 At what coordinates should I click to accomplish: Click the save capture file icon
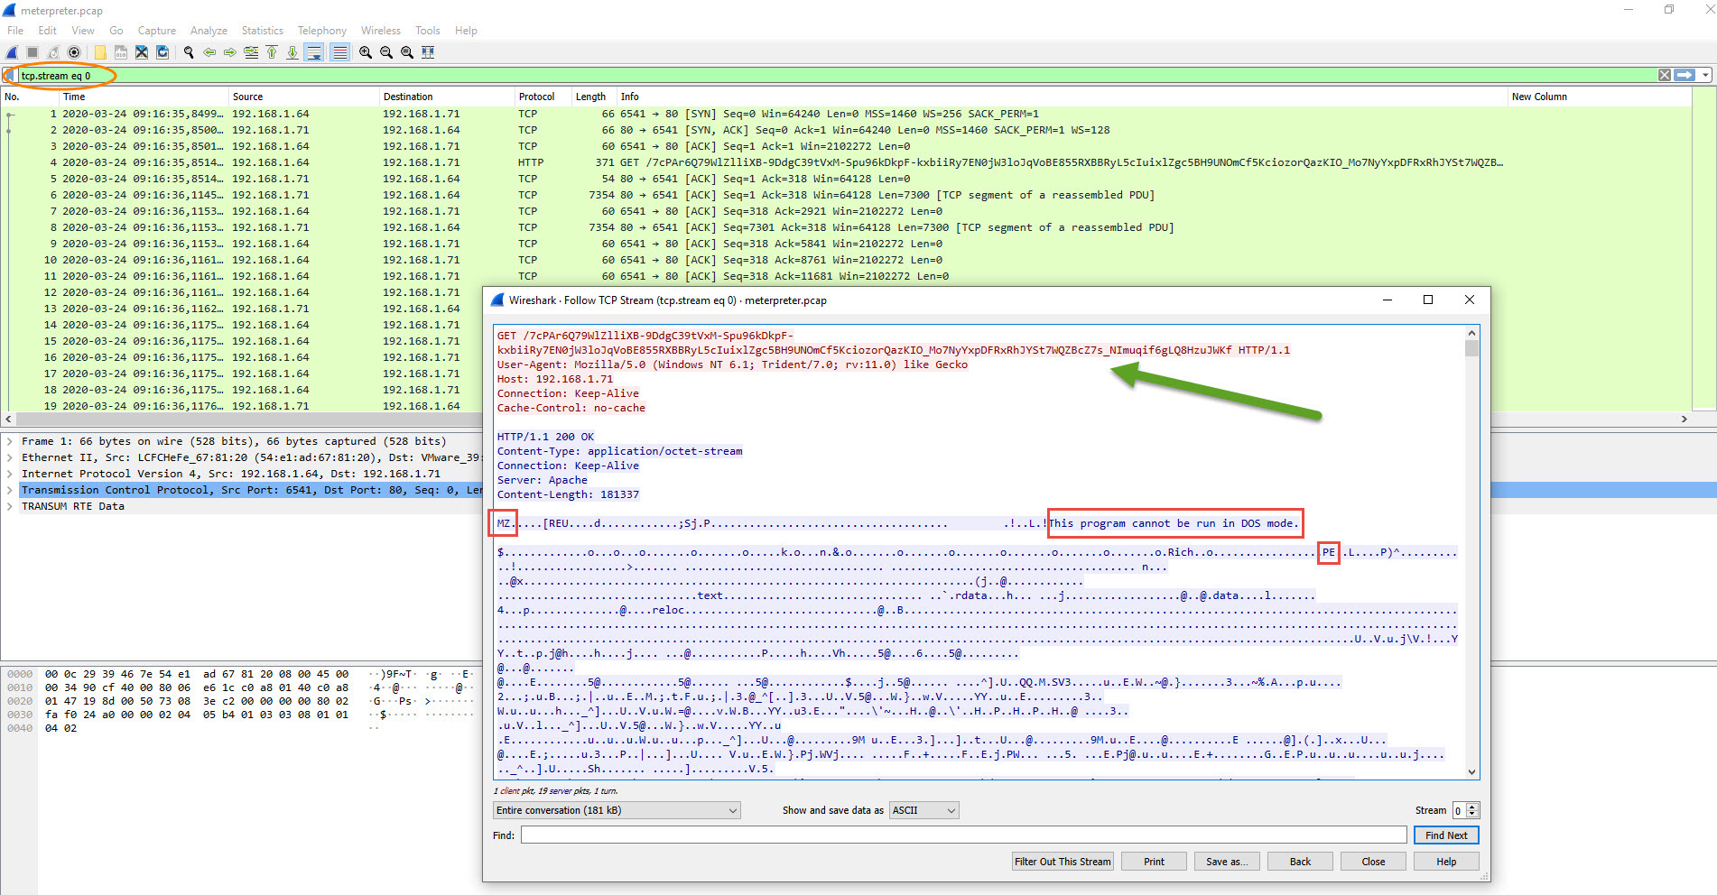coord(121,52)
